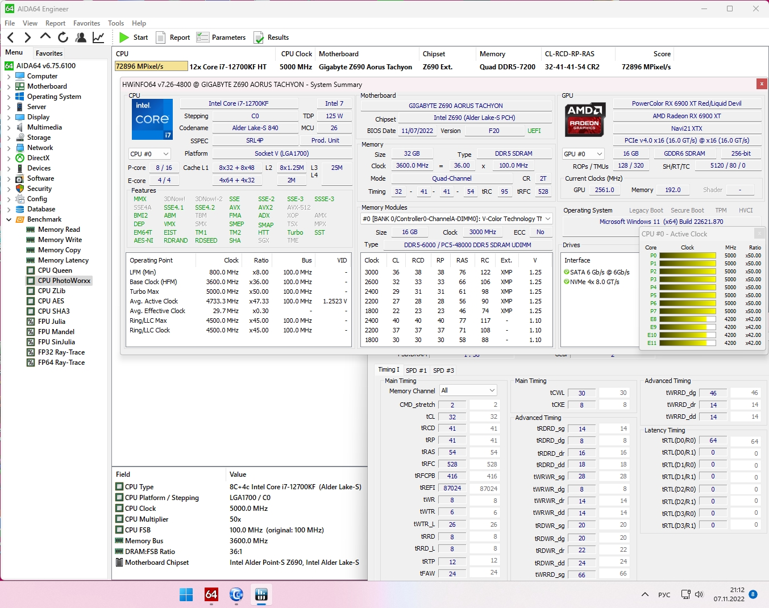The height and width of the screenshot is (608, 769).
Task: Collapse the Benchmark tree node
Action: coord(9,219)
